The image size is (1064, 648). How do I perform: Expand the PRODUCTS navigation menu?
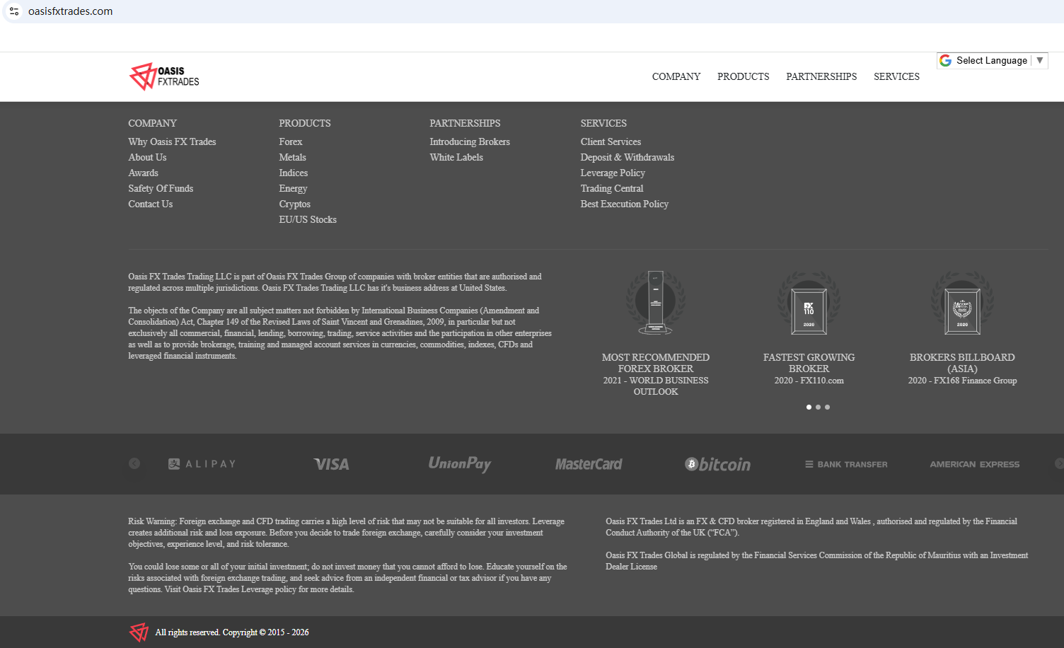[743, 76]
